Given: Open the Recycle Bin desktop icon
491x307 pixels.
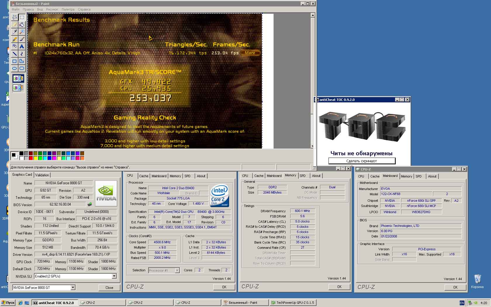Looking at the screenshot, I should coord(477,281).
